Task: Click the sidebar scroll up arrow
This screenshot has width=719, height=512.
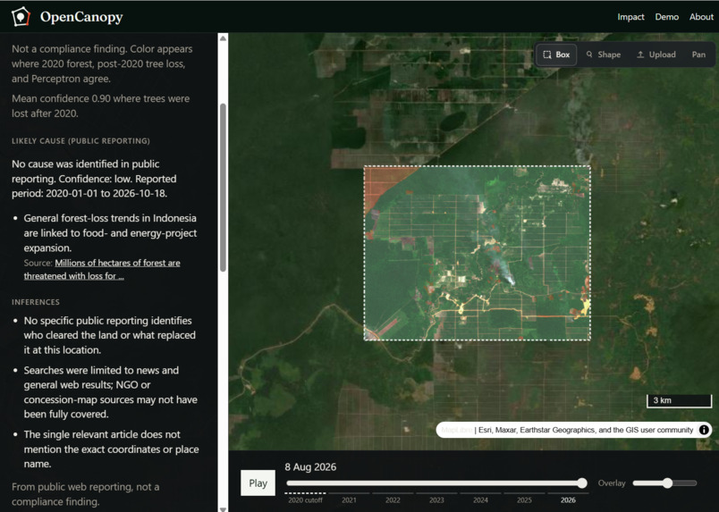Action: 223,38
